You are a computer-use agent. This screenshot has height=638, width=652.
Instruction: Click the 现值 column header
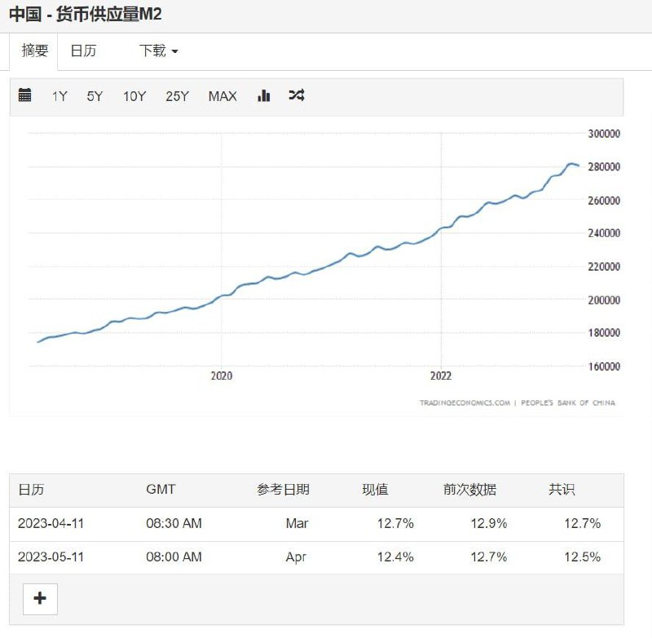tap(375, 490)
